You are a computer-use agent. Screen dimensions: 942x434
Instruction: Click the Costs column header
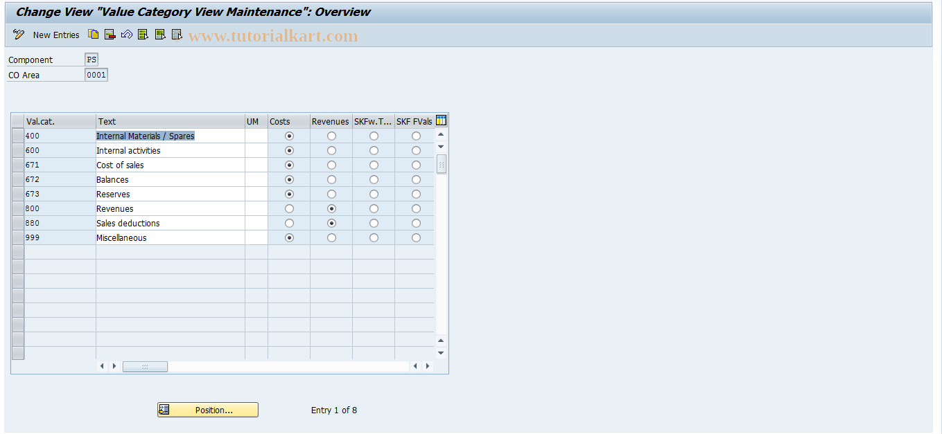tap(289, 121)
